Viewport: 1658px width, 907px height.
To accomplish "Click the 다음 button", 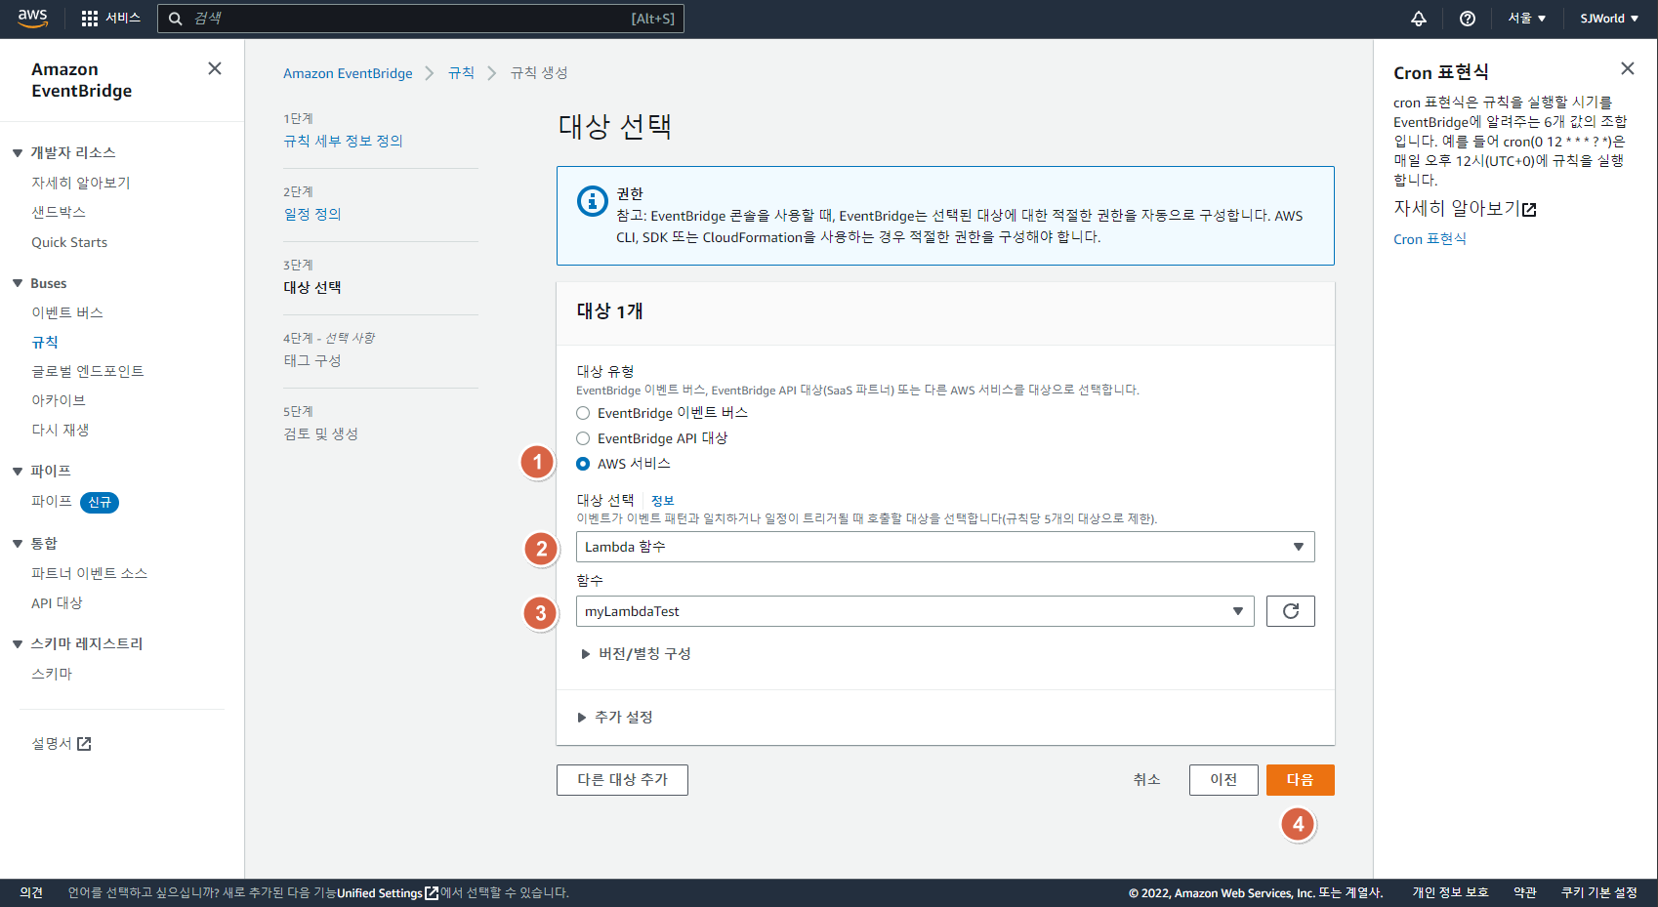I will coord(1300,780).
